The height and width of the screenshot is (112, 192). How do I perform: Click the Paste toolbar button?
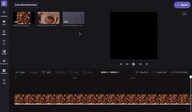[88, 72]
